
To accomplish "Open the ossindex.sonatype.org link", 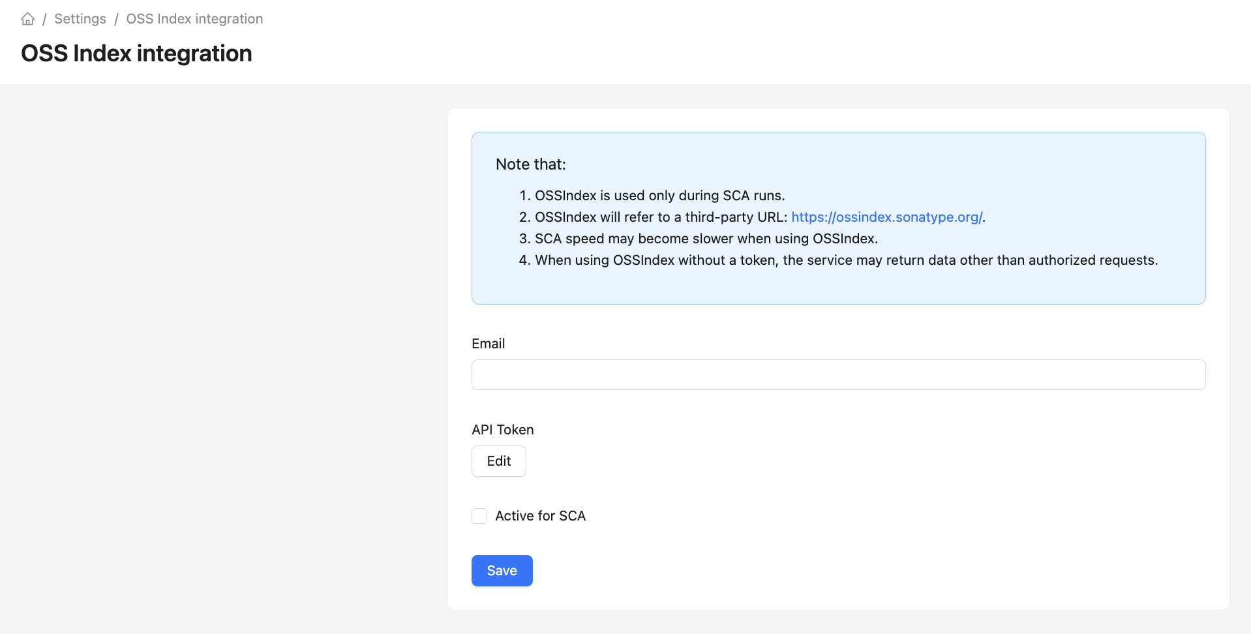I will click(886, 217).
